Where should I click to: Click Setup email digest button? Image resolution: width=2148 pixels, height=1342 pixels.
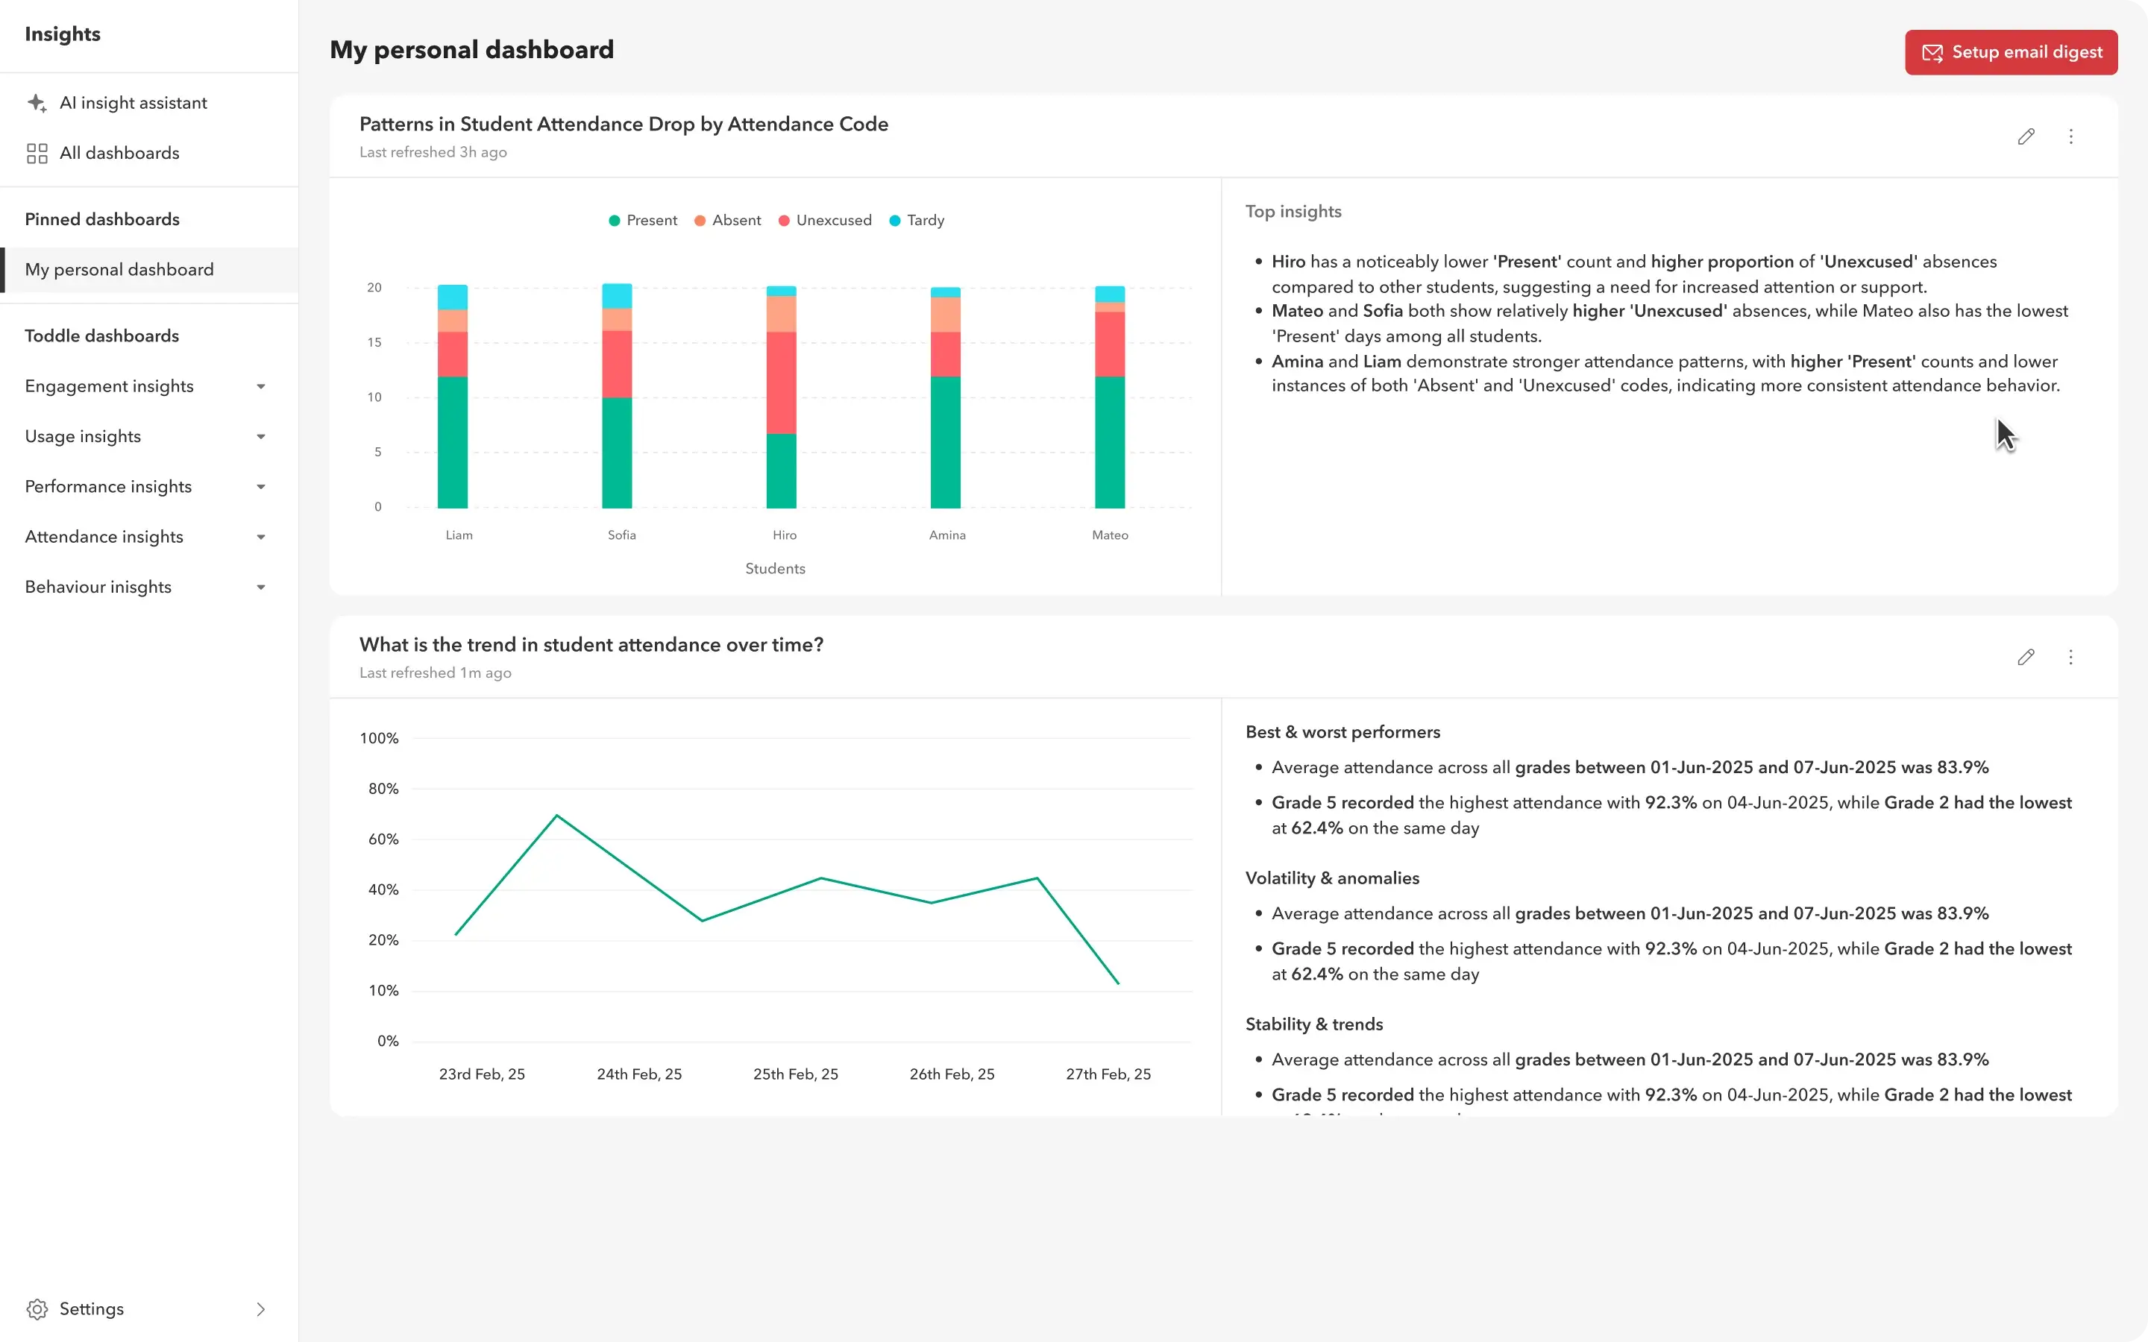[2012, 52]
